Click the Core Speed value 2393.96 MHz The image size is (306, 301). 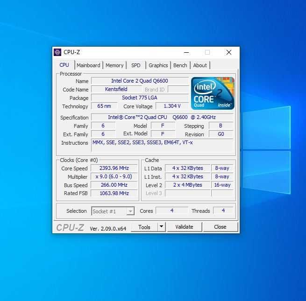tap(114, 168)
